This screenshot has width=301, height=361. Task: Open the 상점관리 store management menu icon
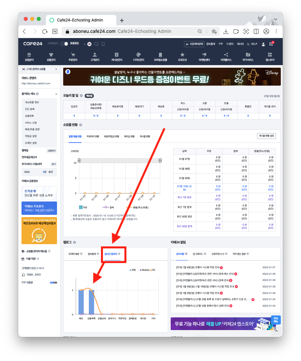coord(29,55)
